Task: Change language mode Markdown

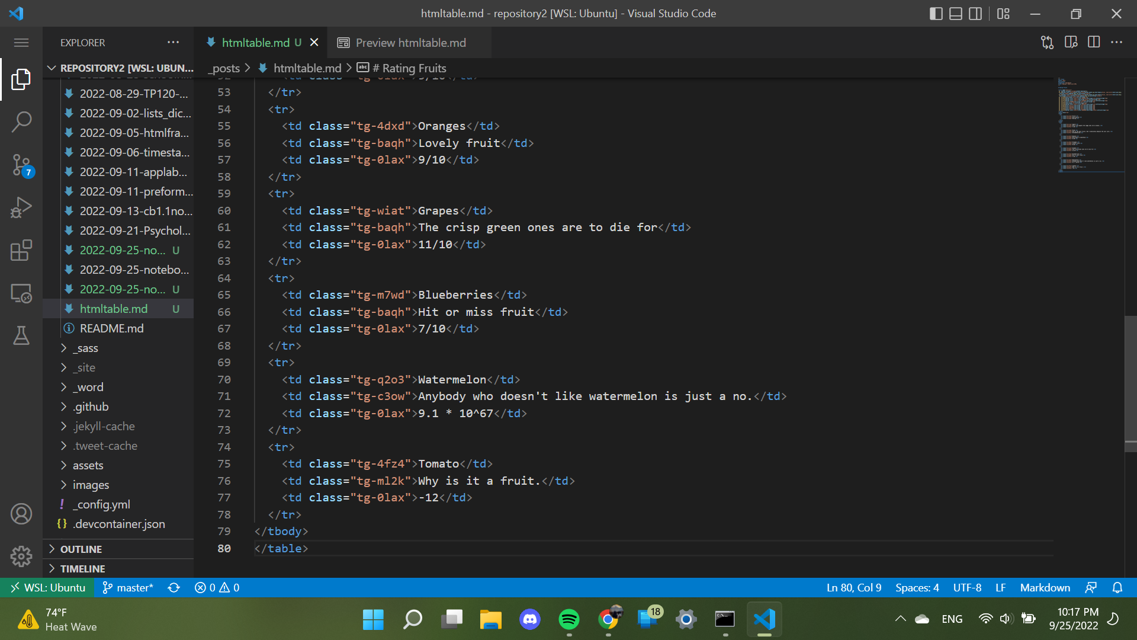Action: pyautogui.click(x=1045, y=587)
